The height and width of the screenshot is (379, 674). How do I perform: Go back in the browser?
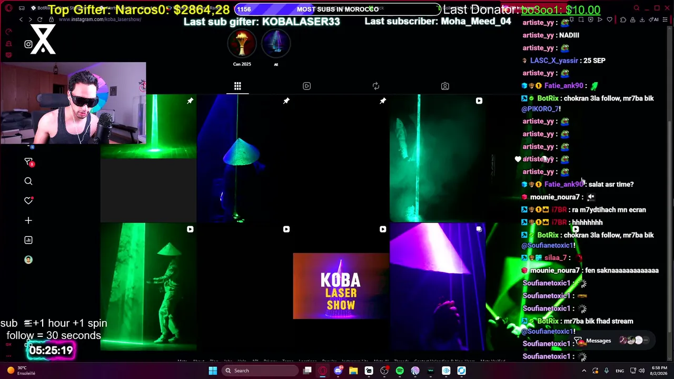tap(21, 19)
